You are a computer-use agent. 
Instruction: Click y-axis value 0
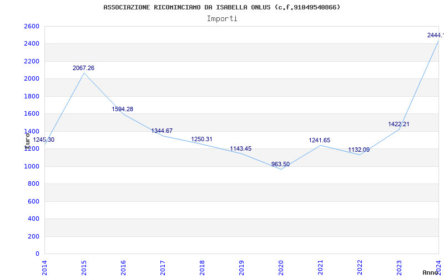(x=37, y=254)
